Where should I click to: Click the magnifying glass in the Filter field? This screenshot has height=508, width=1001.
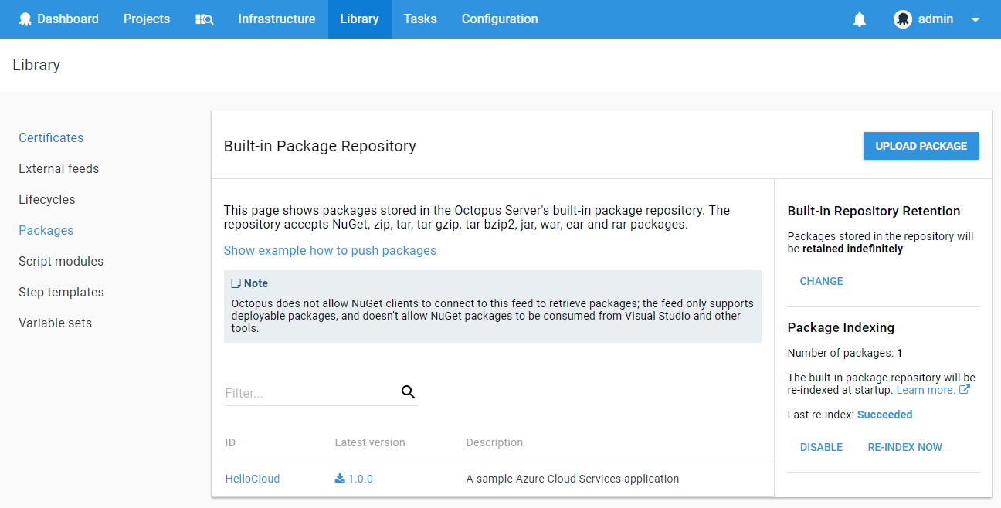click(x=408, y=391)
